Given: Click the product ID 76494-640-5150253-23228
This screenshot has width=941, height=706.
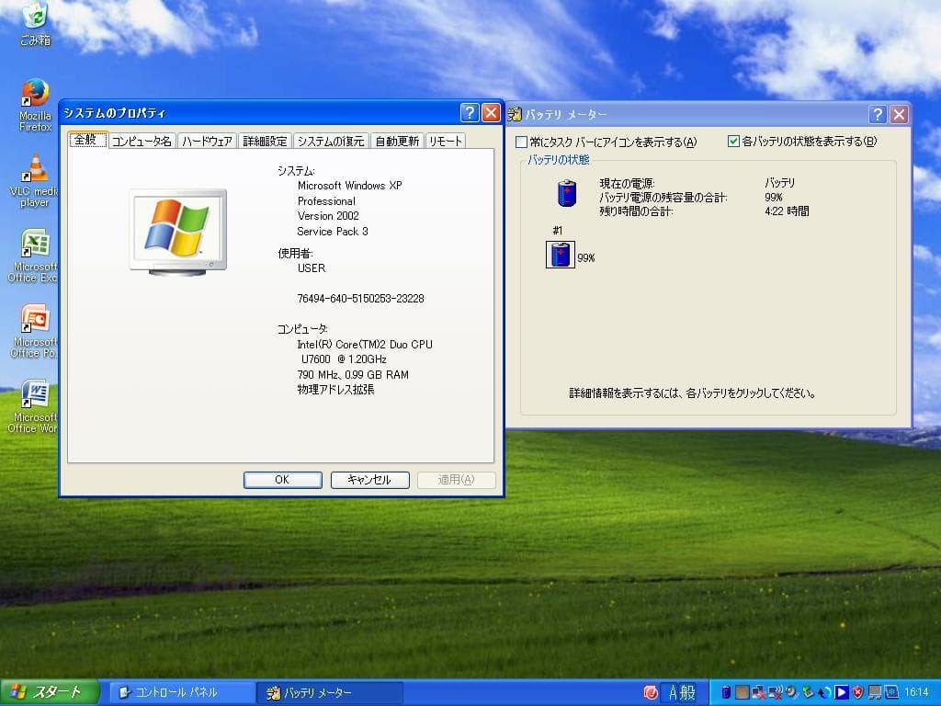Looking at the screenshot, I should coord(360,299).
